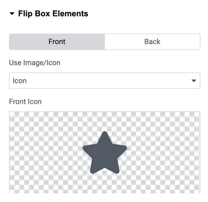Click the Front Icon label
The image size is (208, 202).
click(25, 101)
